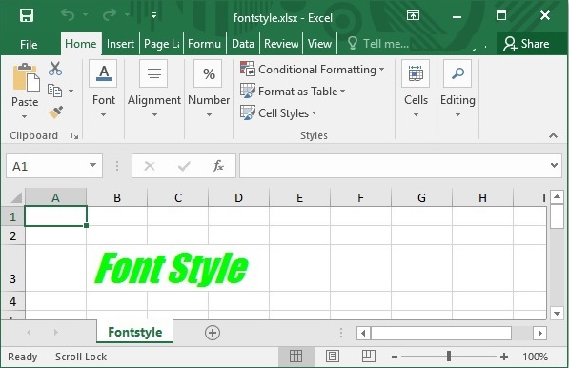Switch to the View tab

(319, 44)
